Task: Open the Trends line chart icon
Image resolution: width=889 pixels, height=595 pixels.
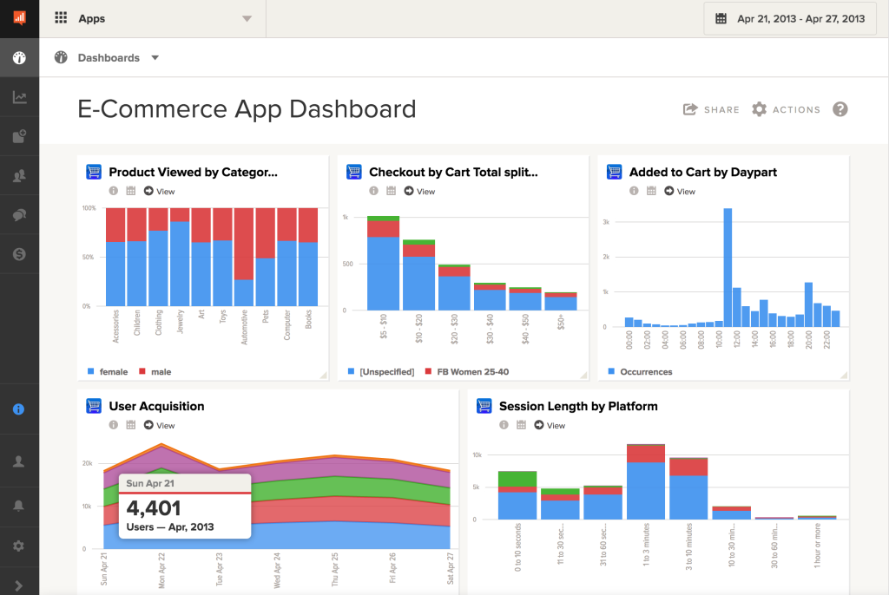Action: (x=19, y=98)
